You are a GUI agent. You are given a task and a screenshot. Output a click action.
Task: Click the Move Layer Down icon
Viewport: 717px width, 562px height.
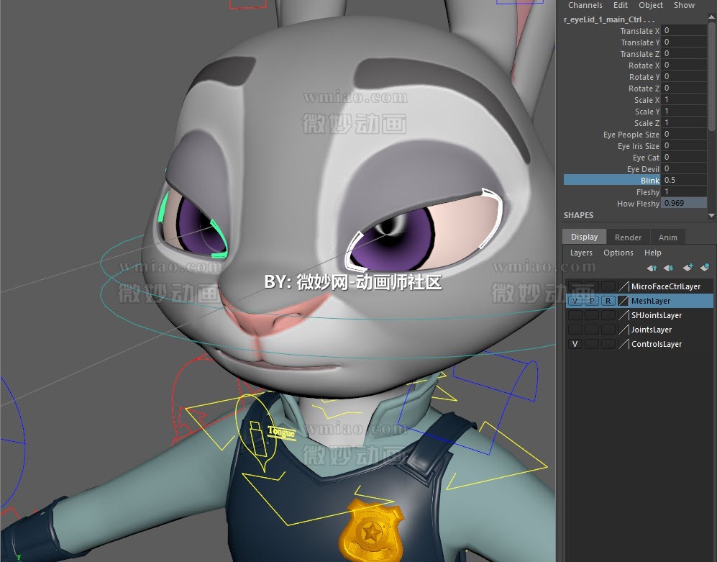(x=668, y=268)
